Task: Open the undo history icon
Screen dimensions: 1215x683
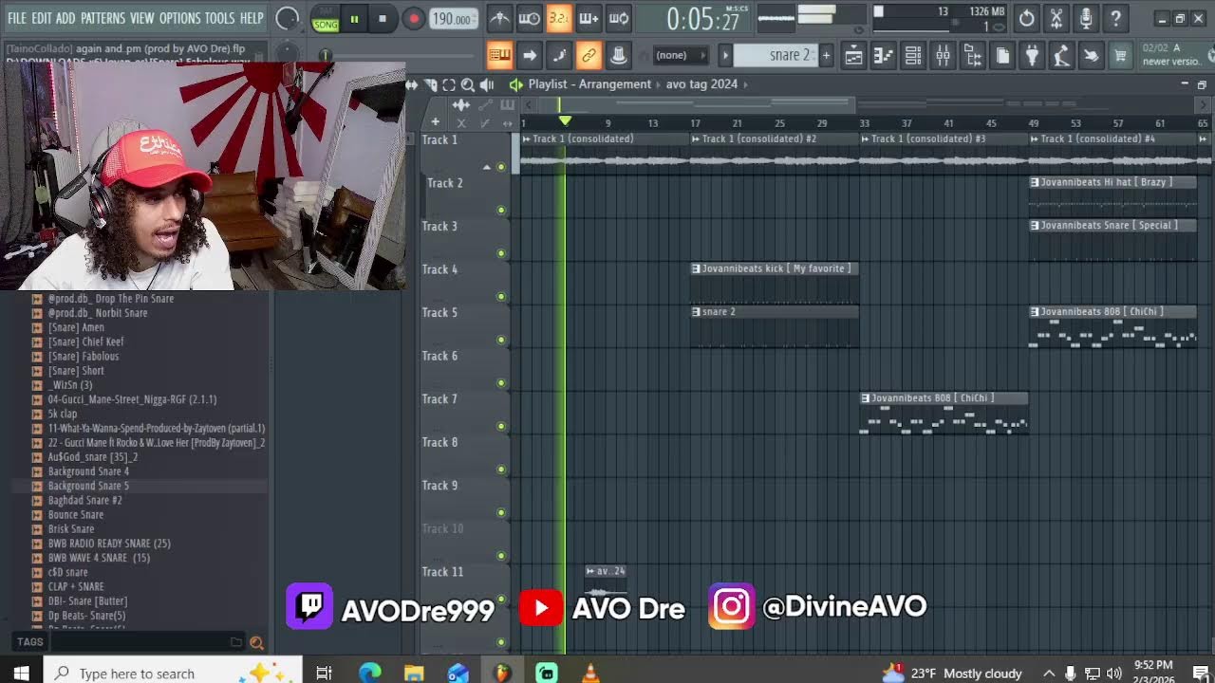Action: coord(1026,18)
